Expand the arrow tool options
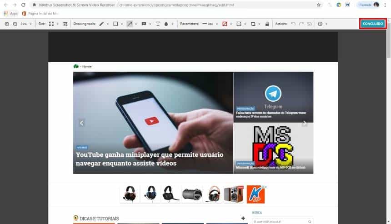This screenshot has height=224, width=391. click(x=136, y=24)
